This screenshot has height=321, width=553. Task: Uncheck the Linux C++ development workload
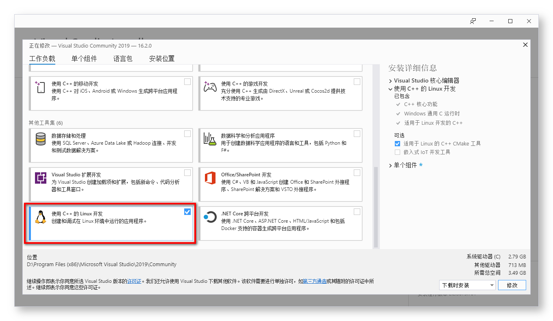pyautogui.click(x=187, y=211)
